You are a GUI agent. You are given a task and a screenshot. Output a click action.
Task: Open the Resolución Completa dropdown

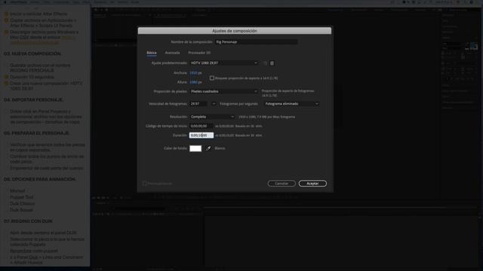coord(212,117)
